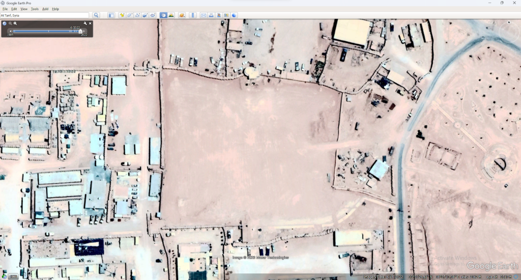Click the historical imagery timeline slider track
The height and width of the screenshot is (280, 521).
pyautogui.click(x=46, y=31)
